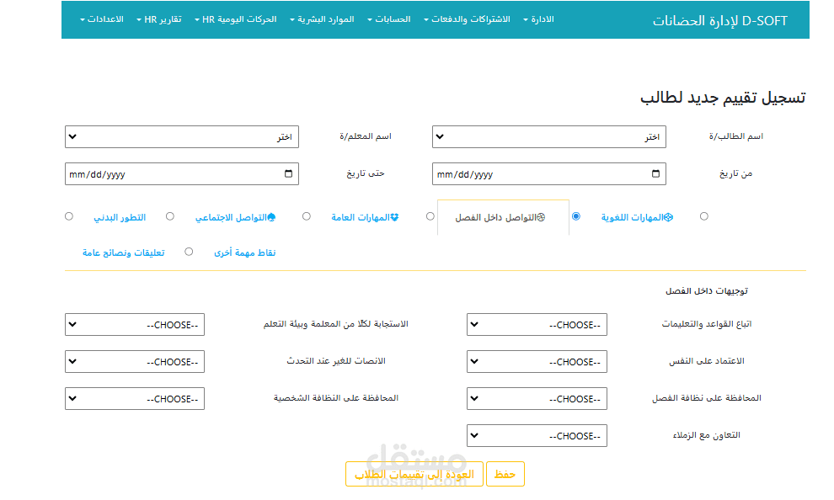Open the الحسابات menu

pos(389,19)
